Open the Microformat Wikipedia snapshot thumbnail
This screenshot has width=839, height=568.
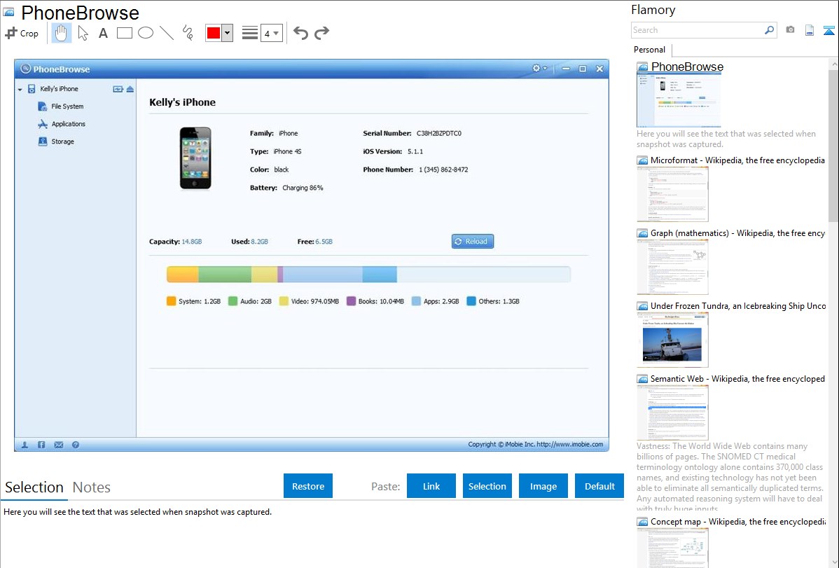[x=672, y=194]
